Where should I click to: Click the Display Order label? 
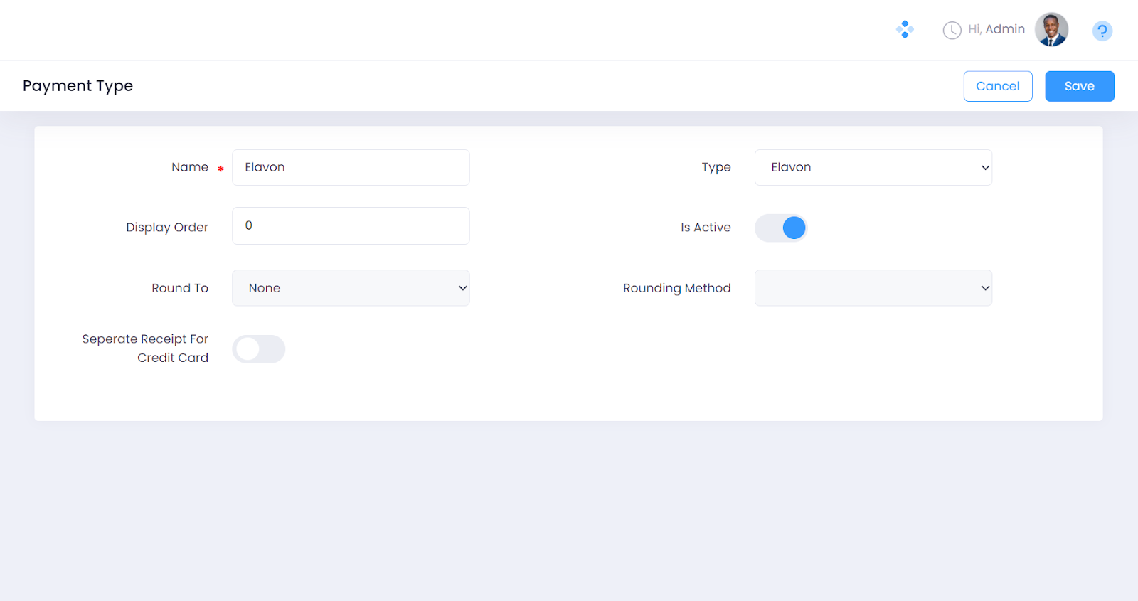[167, 228]
